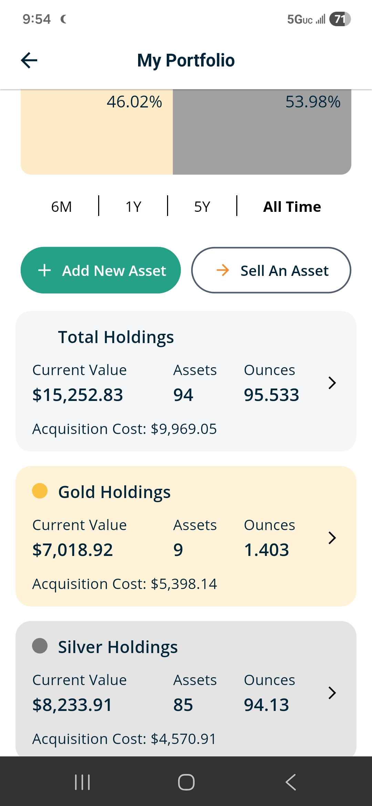The width and height of the screenshot is (372, 806).
Task: Expand Gold Holdings with chevron
Action: pyautogui.click(x=332, y=538)
